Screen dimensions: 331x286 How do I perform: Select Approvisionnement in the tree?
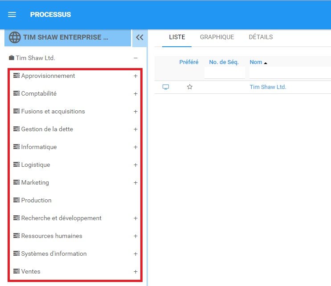48,76
